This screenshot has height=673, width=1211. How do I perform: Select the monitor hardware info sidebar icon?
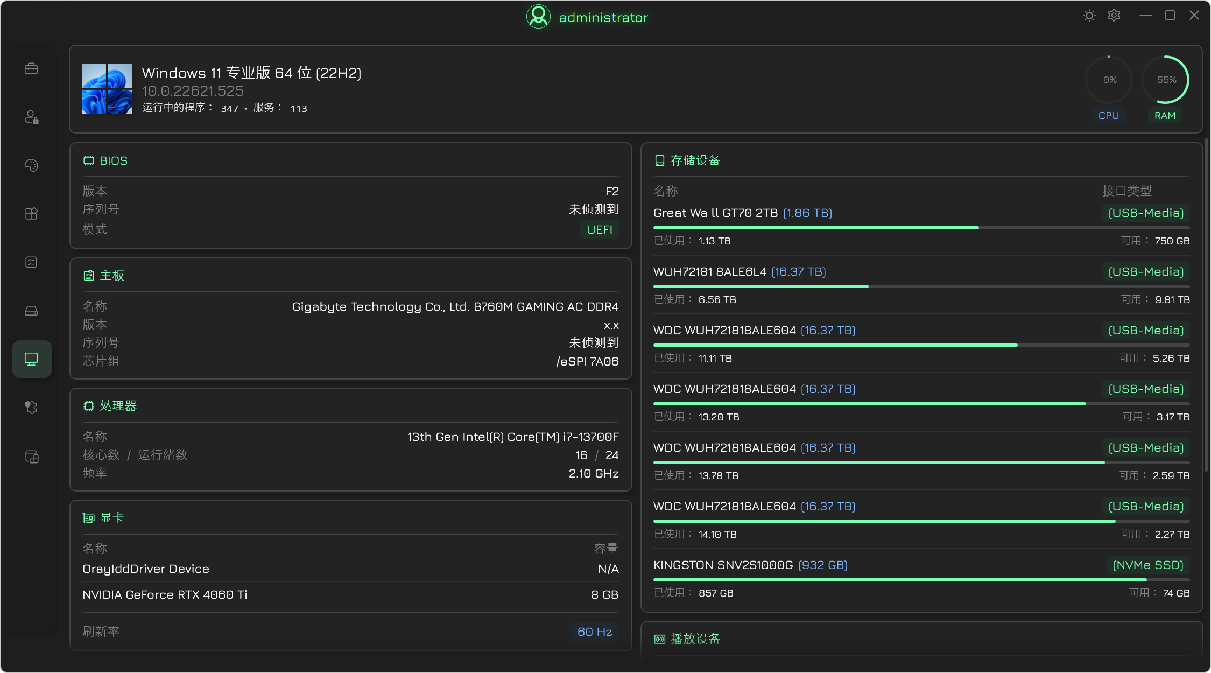[32, 359]
